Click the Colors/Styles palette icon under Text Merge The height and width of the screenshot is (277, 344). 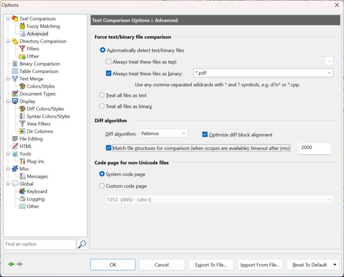pyautogui.click(x=22, y=86)
